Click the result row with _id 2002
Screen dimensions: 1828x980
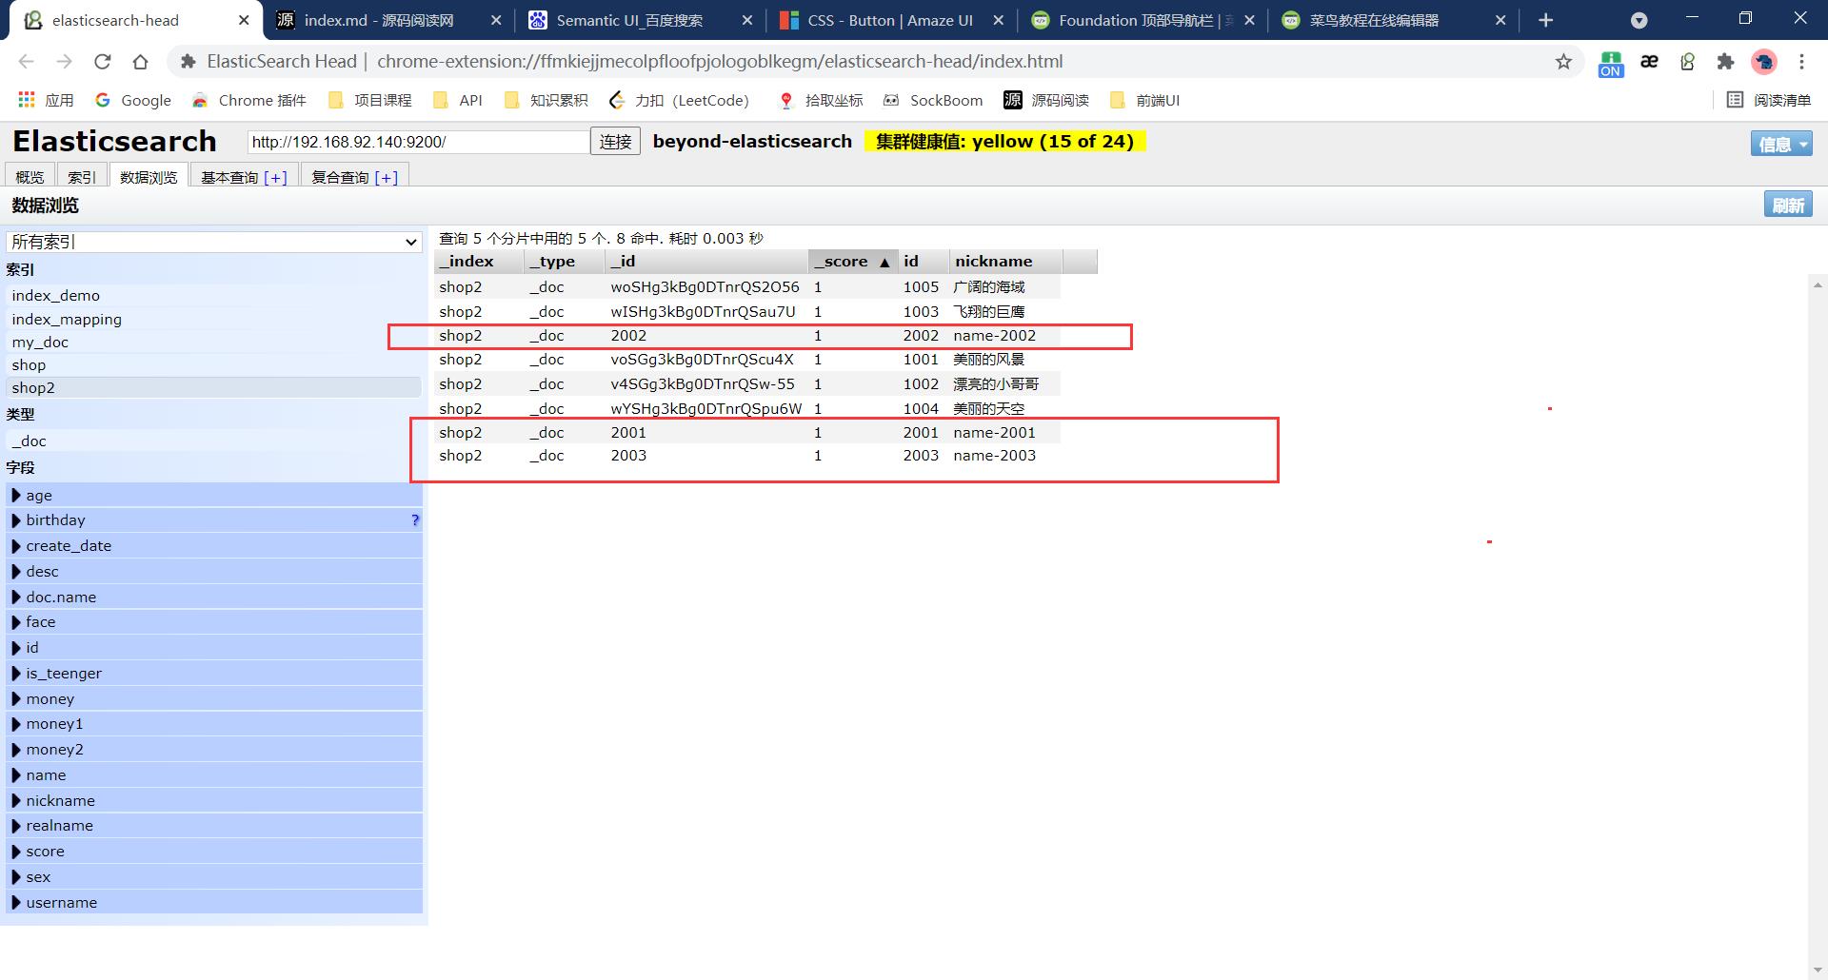pyautogui.click(x=747, y=336)
